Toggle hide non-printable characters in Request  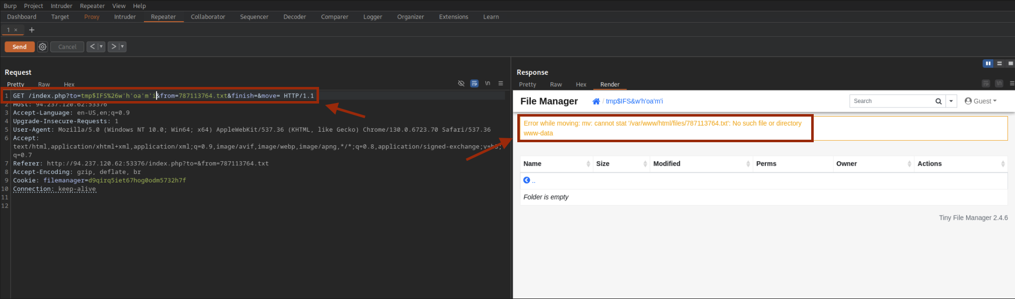tap(461, 83)
